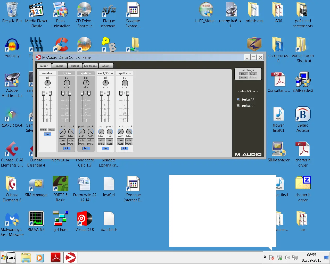This screenshot has width=330, height=264.
Task: Switch to the output tab
Action: click(75, 66)
